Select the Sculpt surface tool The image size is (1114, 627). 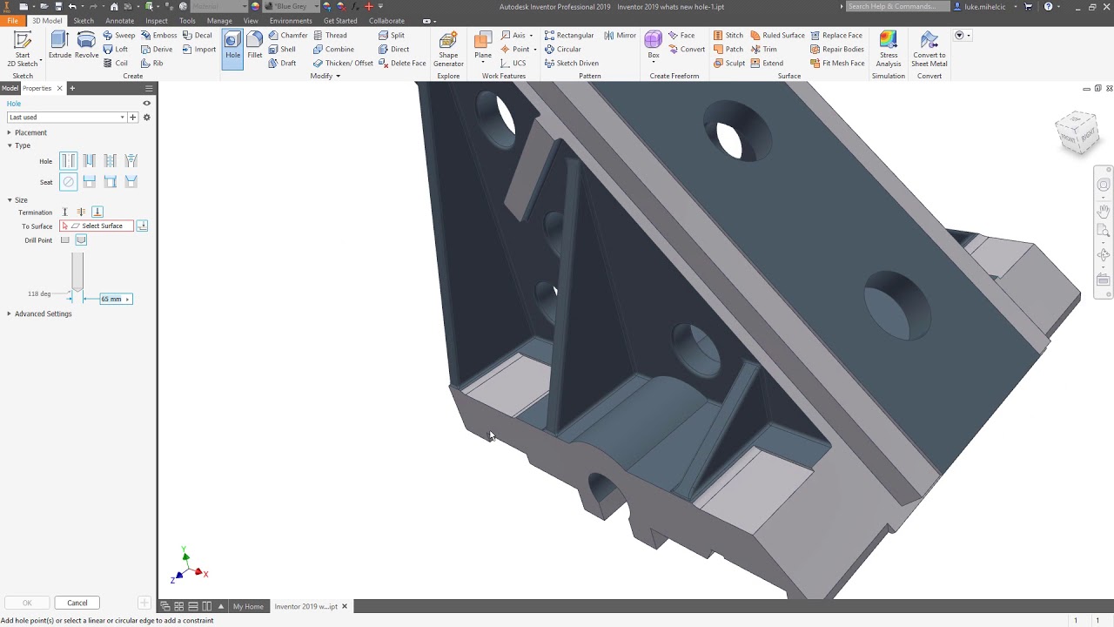729,64
